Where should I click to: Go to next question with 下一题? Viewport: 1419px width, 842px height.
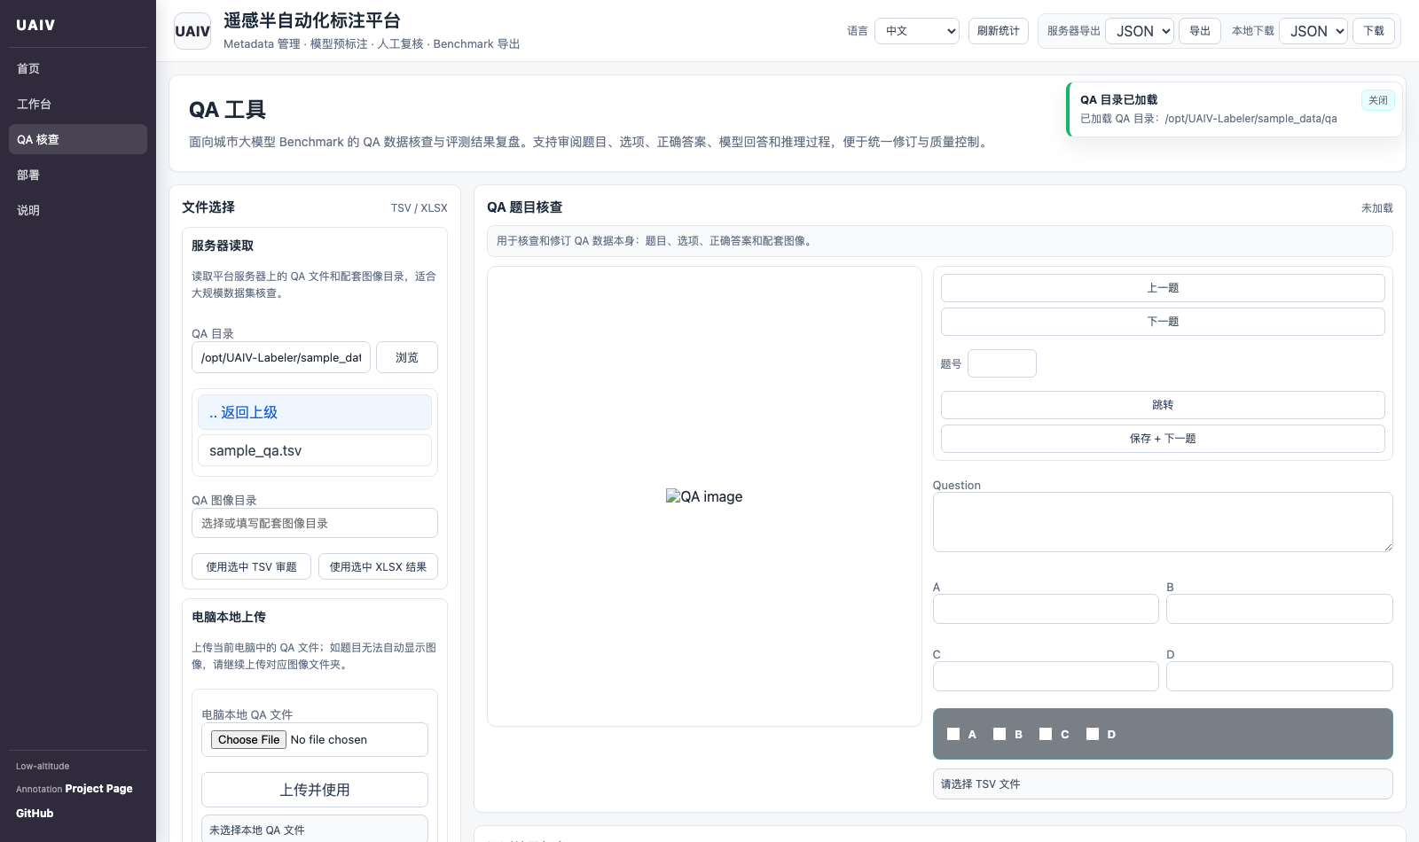pos(1163,322)
